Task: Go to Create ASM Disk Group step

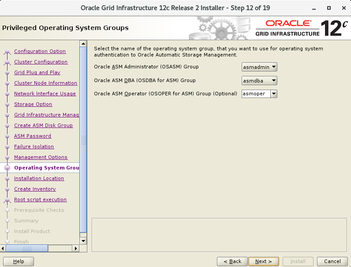Action: pyautogui.click(x=43, y=125)
